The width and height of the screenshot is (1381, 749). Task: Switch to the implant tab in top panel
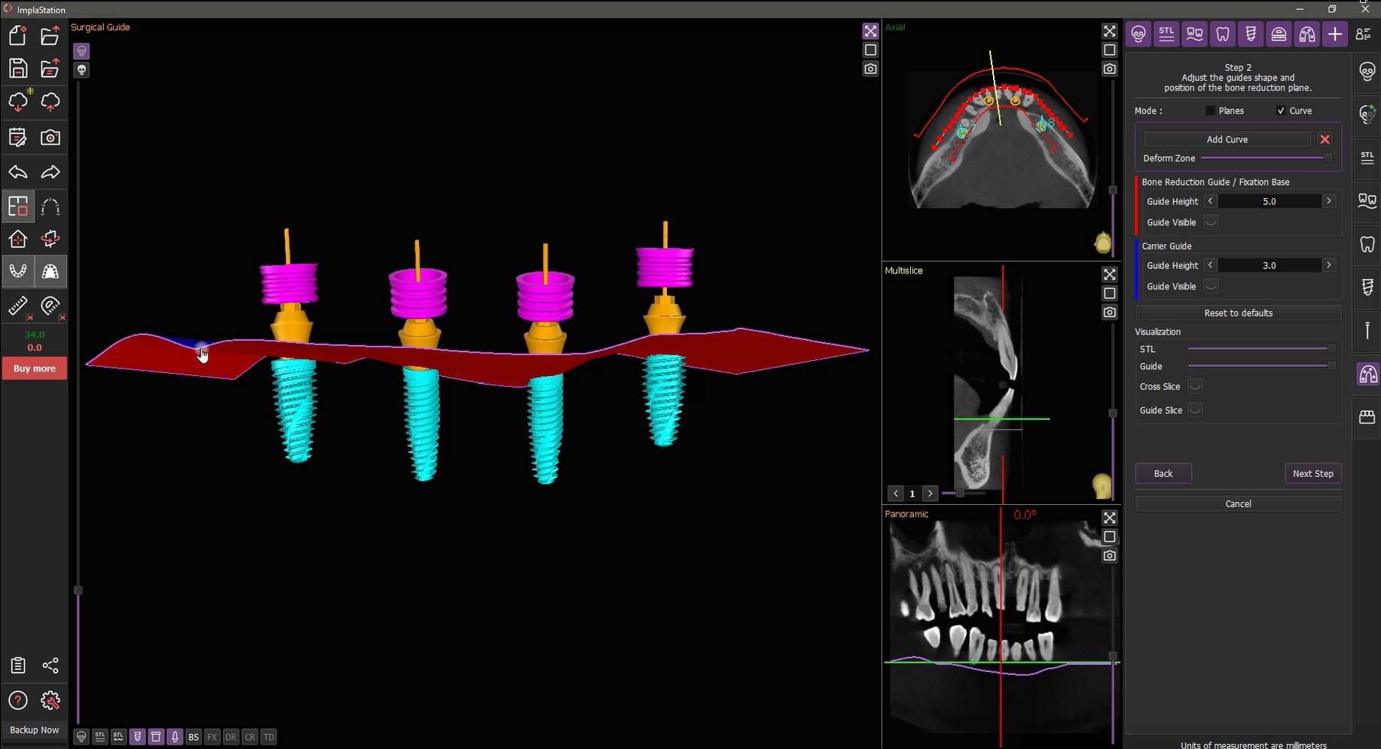1251,34
